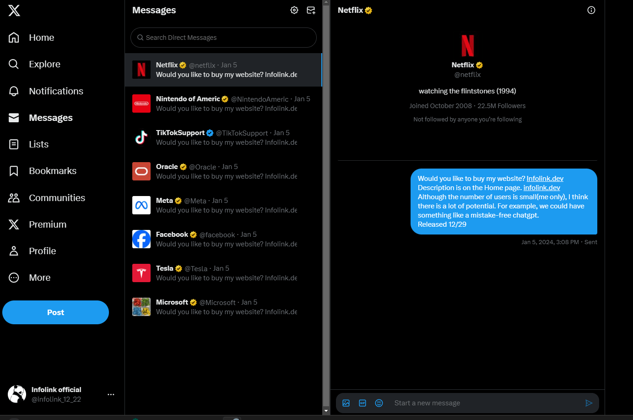This screenshot has height=420, width=633.
Task: Click the Tesla avatar in conversation list
Action: coord(141,273)
